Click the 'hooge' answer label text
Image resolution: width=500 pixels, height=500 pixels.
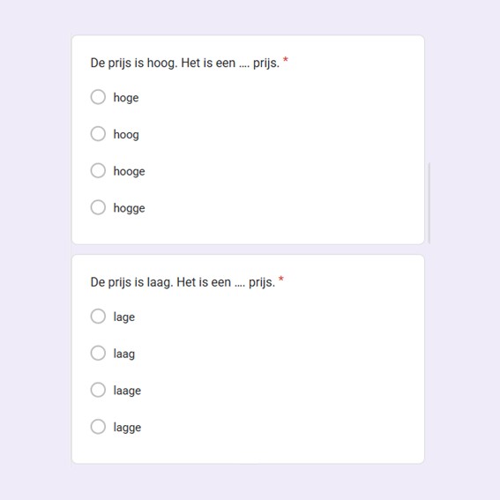click(x=129, y=172)
